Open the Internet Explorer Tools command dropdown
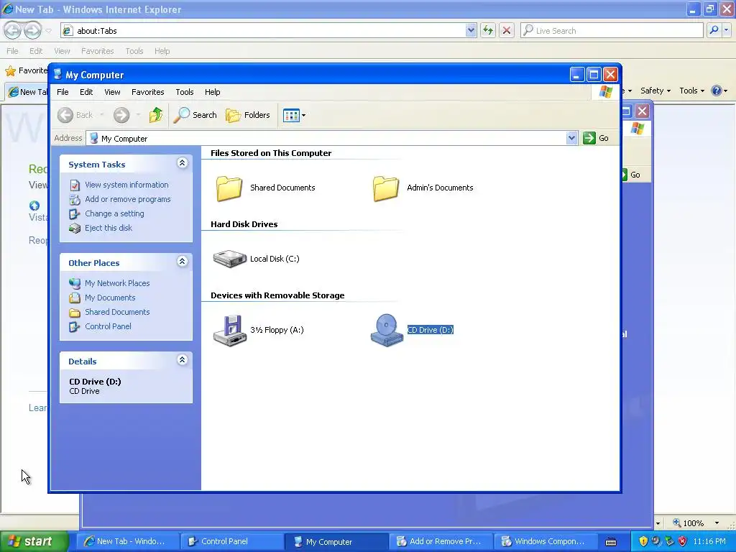 click(691, 91)
